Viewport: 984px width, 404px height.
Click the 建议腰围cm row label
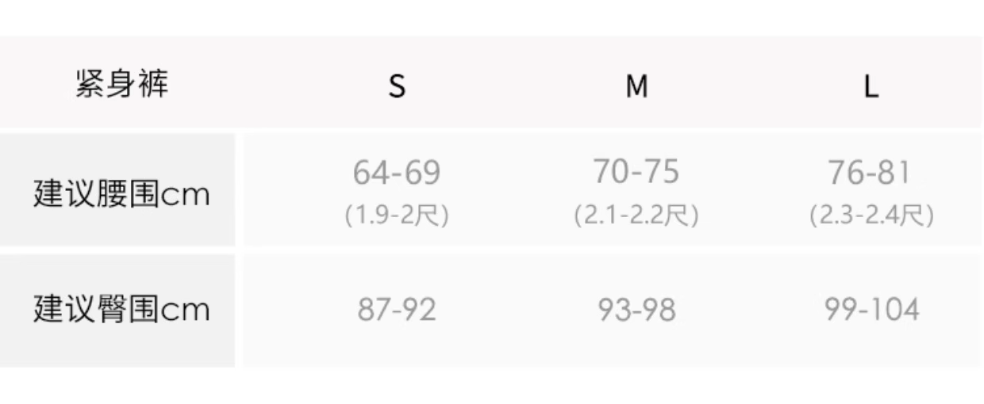click(121, 193)
